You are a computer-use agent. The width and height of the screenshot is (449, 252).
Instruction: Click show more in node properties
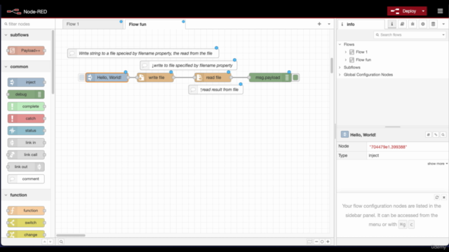437,164
